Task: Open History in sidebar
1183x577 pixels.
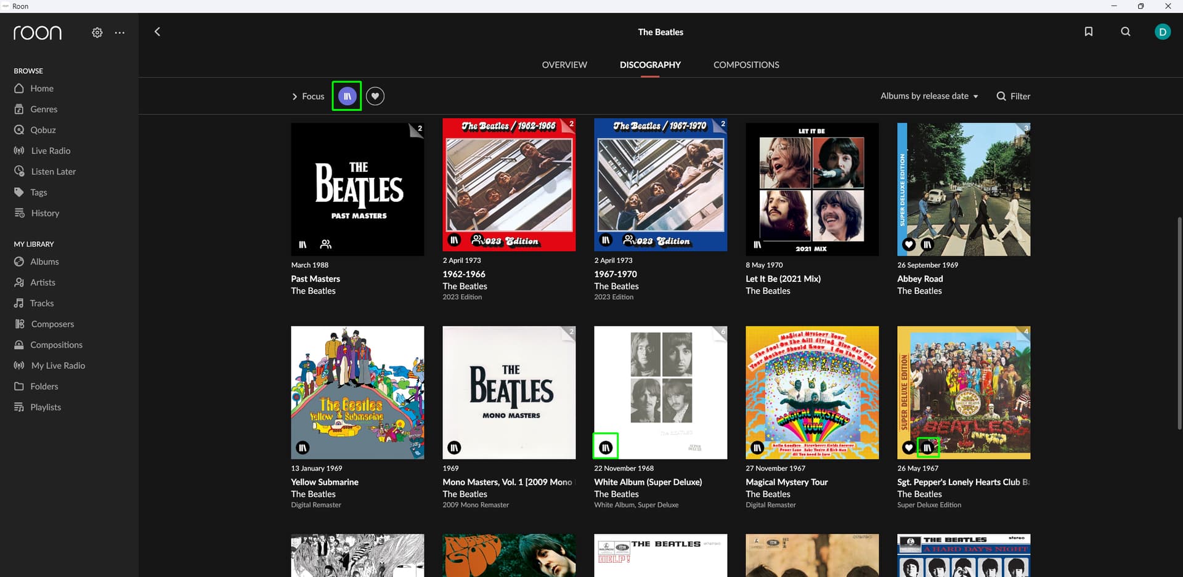Action: pos(37,213)
